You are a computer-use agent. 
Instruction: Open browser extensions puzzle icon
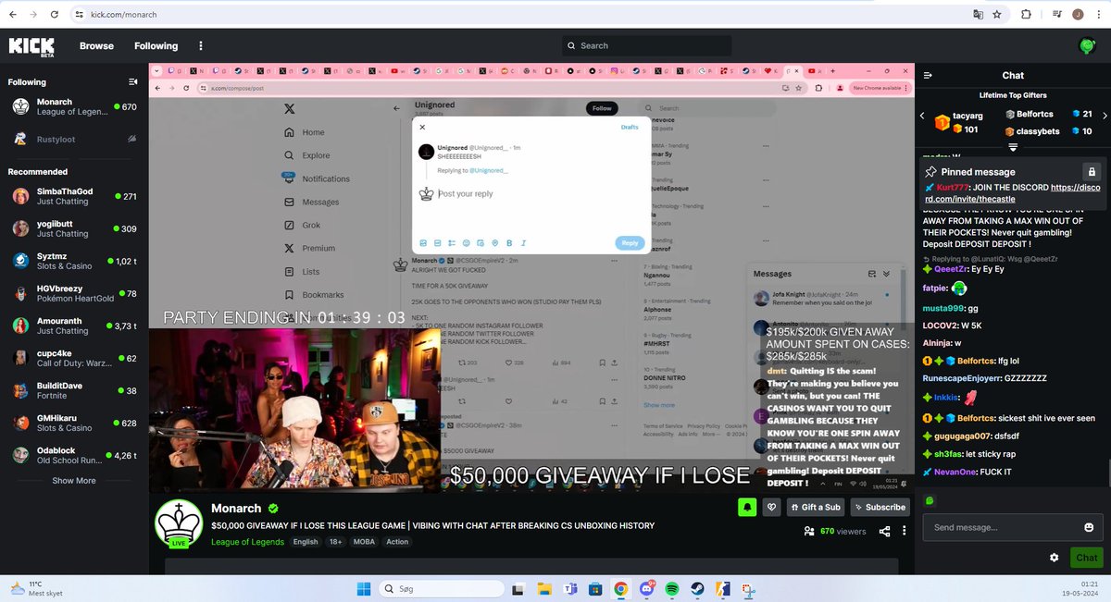coord(1026,15)
